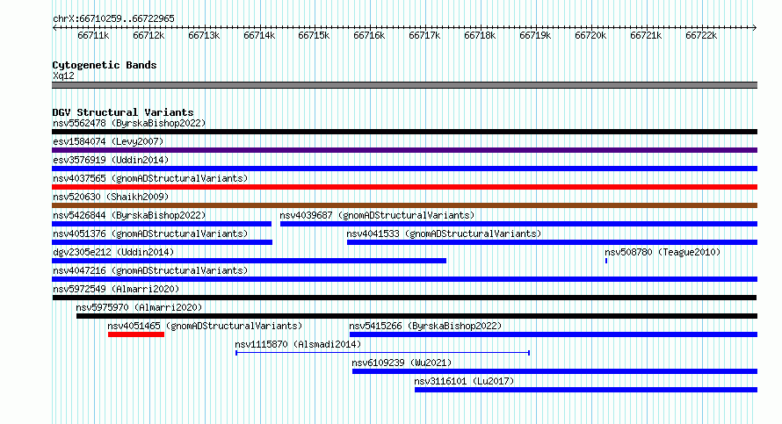The image size is (782, 424).
Task: Select the blue nsv5426844 variant bar
Action: (x=162, y=224)
